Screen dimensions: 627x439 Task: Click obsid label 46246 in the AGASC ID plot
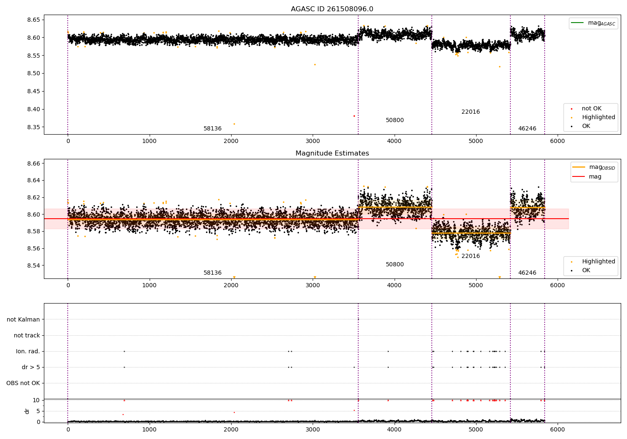pos(527,129)
